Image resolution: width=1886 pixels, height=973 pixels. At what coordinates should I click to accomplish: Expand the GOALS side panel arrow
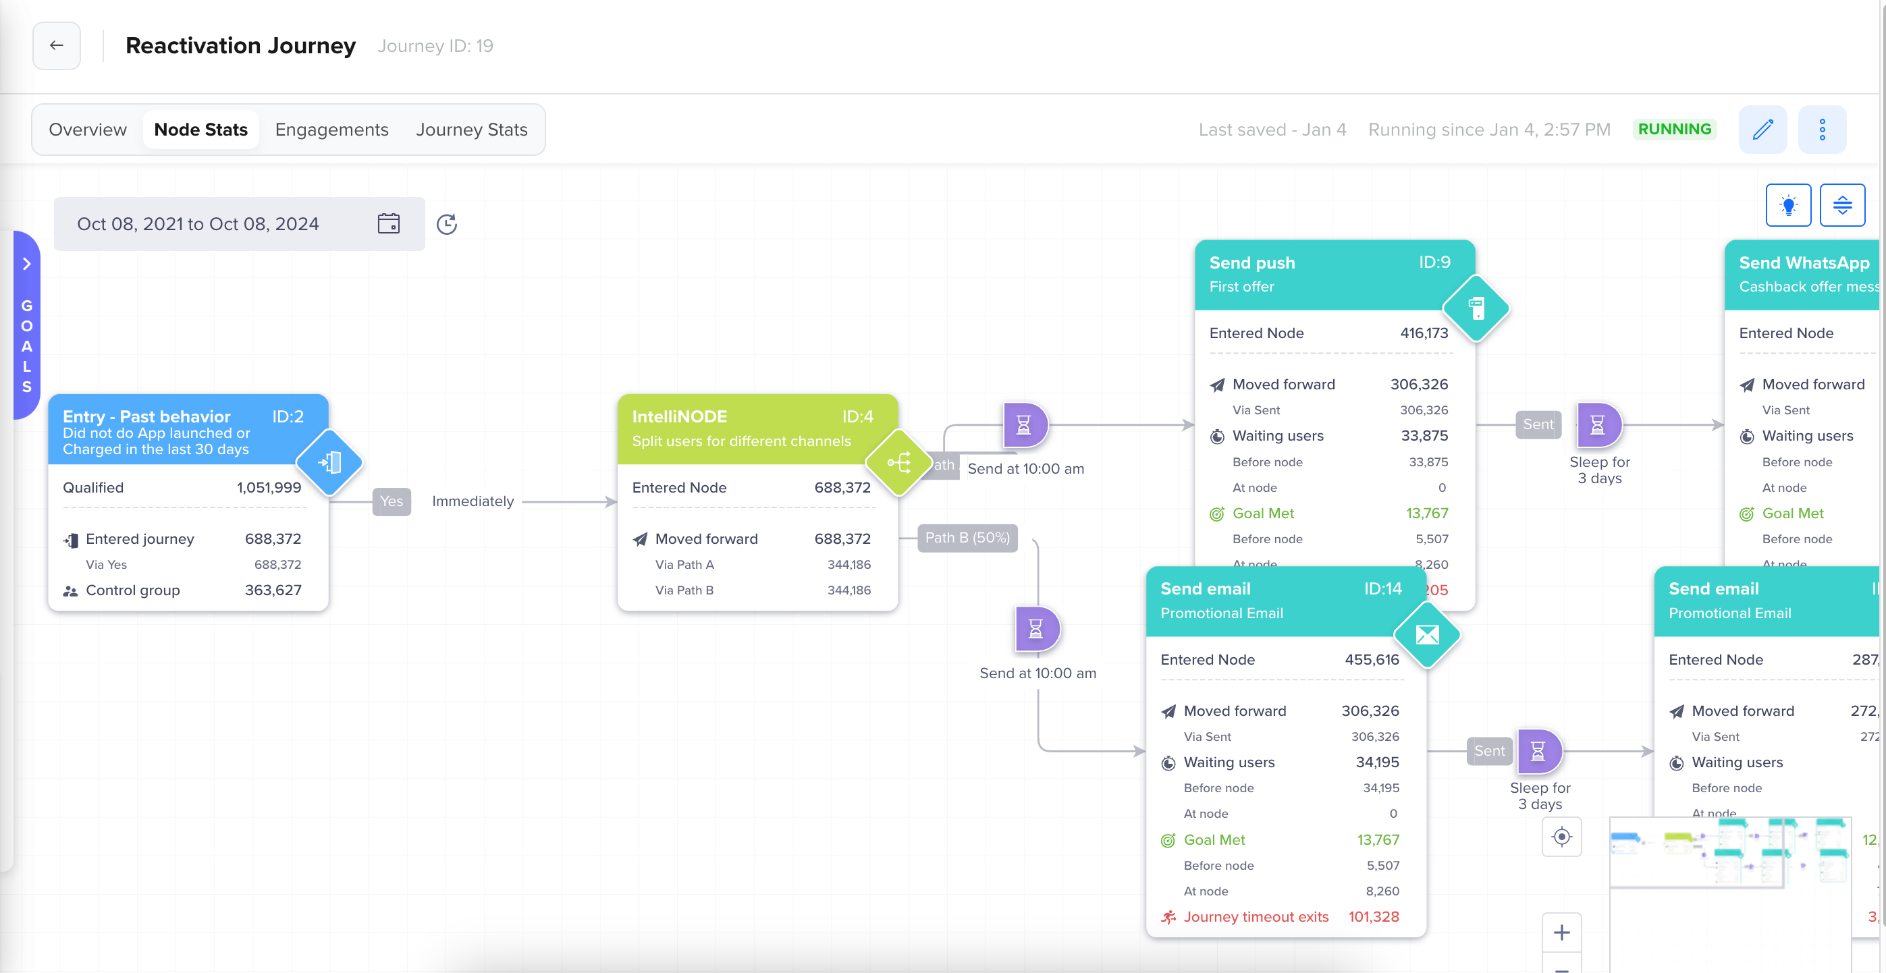coord(26,264)
